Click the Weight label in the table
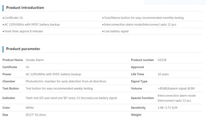Screen dimensions: 206x118 click(136, 115)
